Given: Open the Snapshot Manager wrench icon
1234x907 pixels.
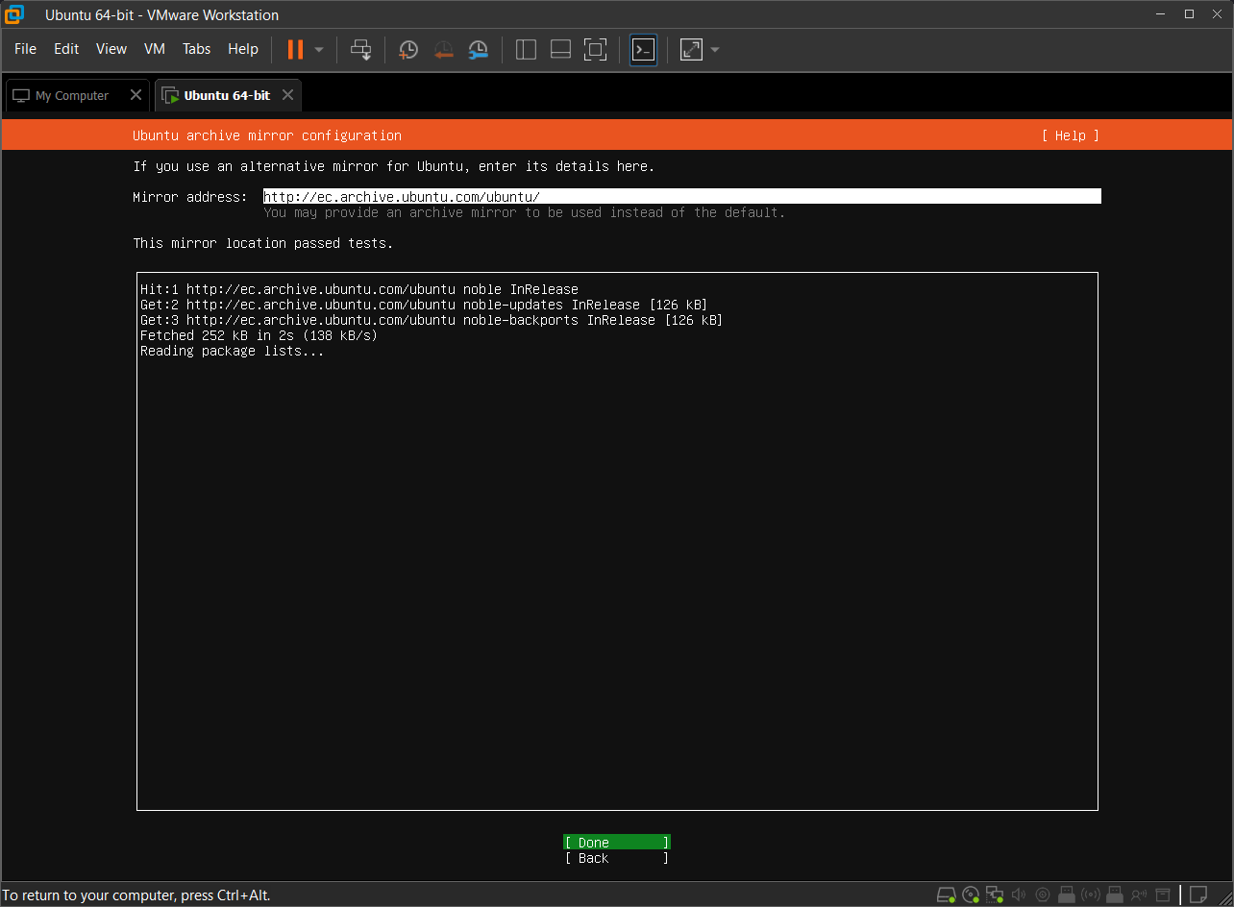Looking at the screenshot, I should pyautogui.click(x=478, y=49).
